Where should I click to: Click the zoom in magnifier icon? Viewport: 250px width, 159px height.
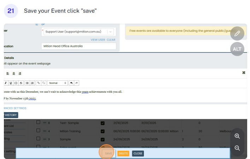coord(237,136)
